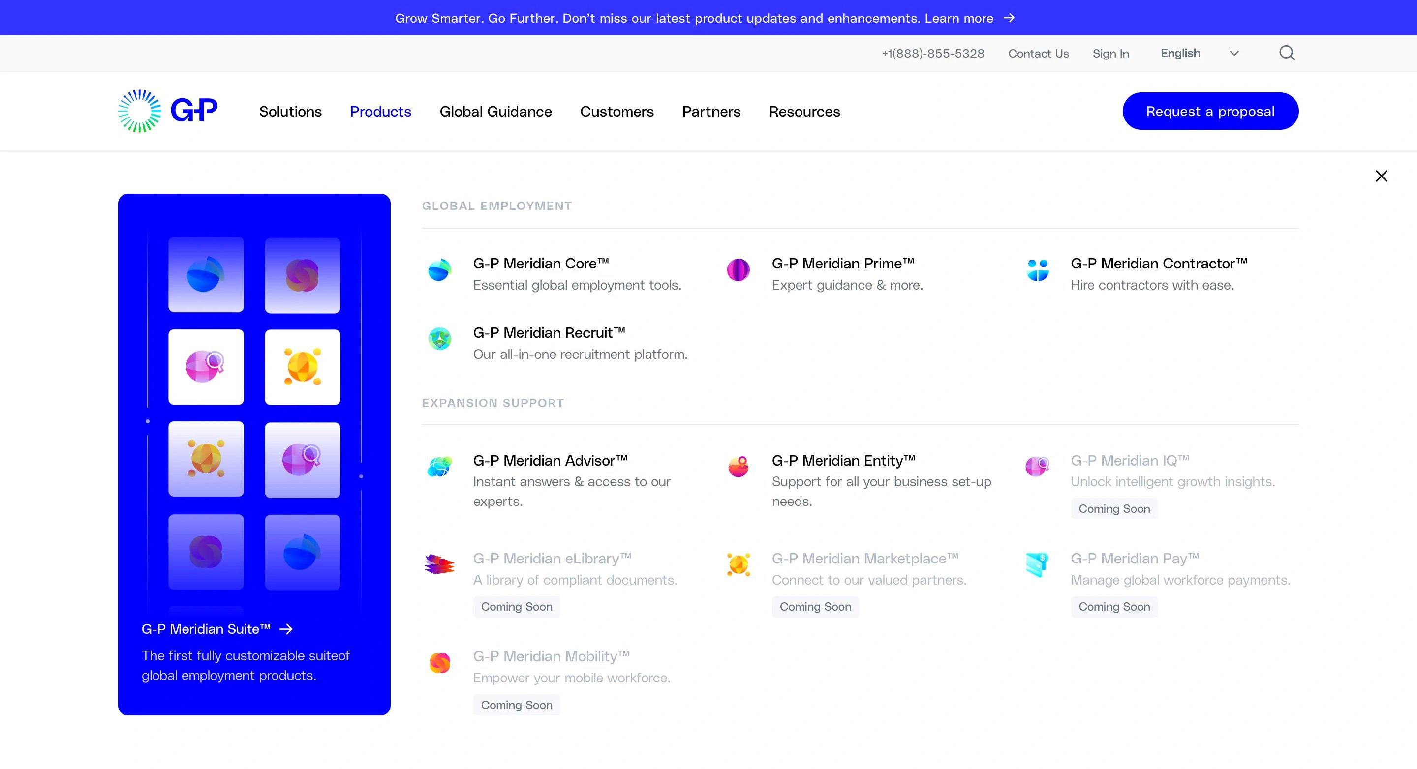The height and width of the screenshot is (769, 1417).
Task: Click the G-P logo
Action: pyautogui.click(x=168, y=111)
